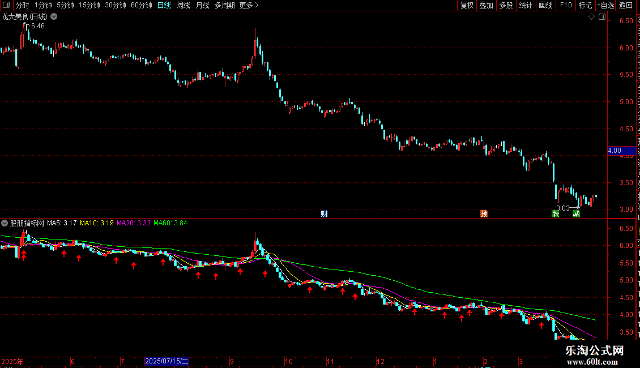This screenshot has width=640, height=368.
Task: Click the MA5: 3.17 value
Action: coord(62,223)
